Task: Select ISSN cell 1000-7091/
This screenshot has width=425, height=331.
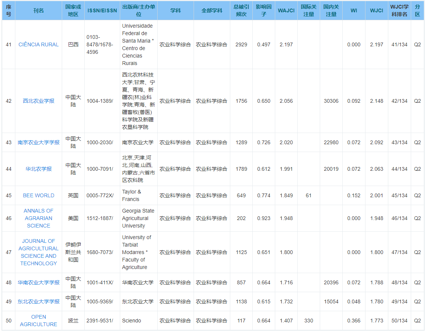Action: (x=102, y=169)
